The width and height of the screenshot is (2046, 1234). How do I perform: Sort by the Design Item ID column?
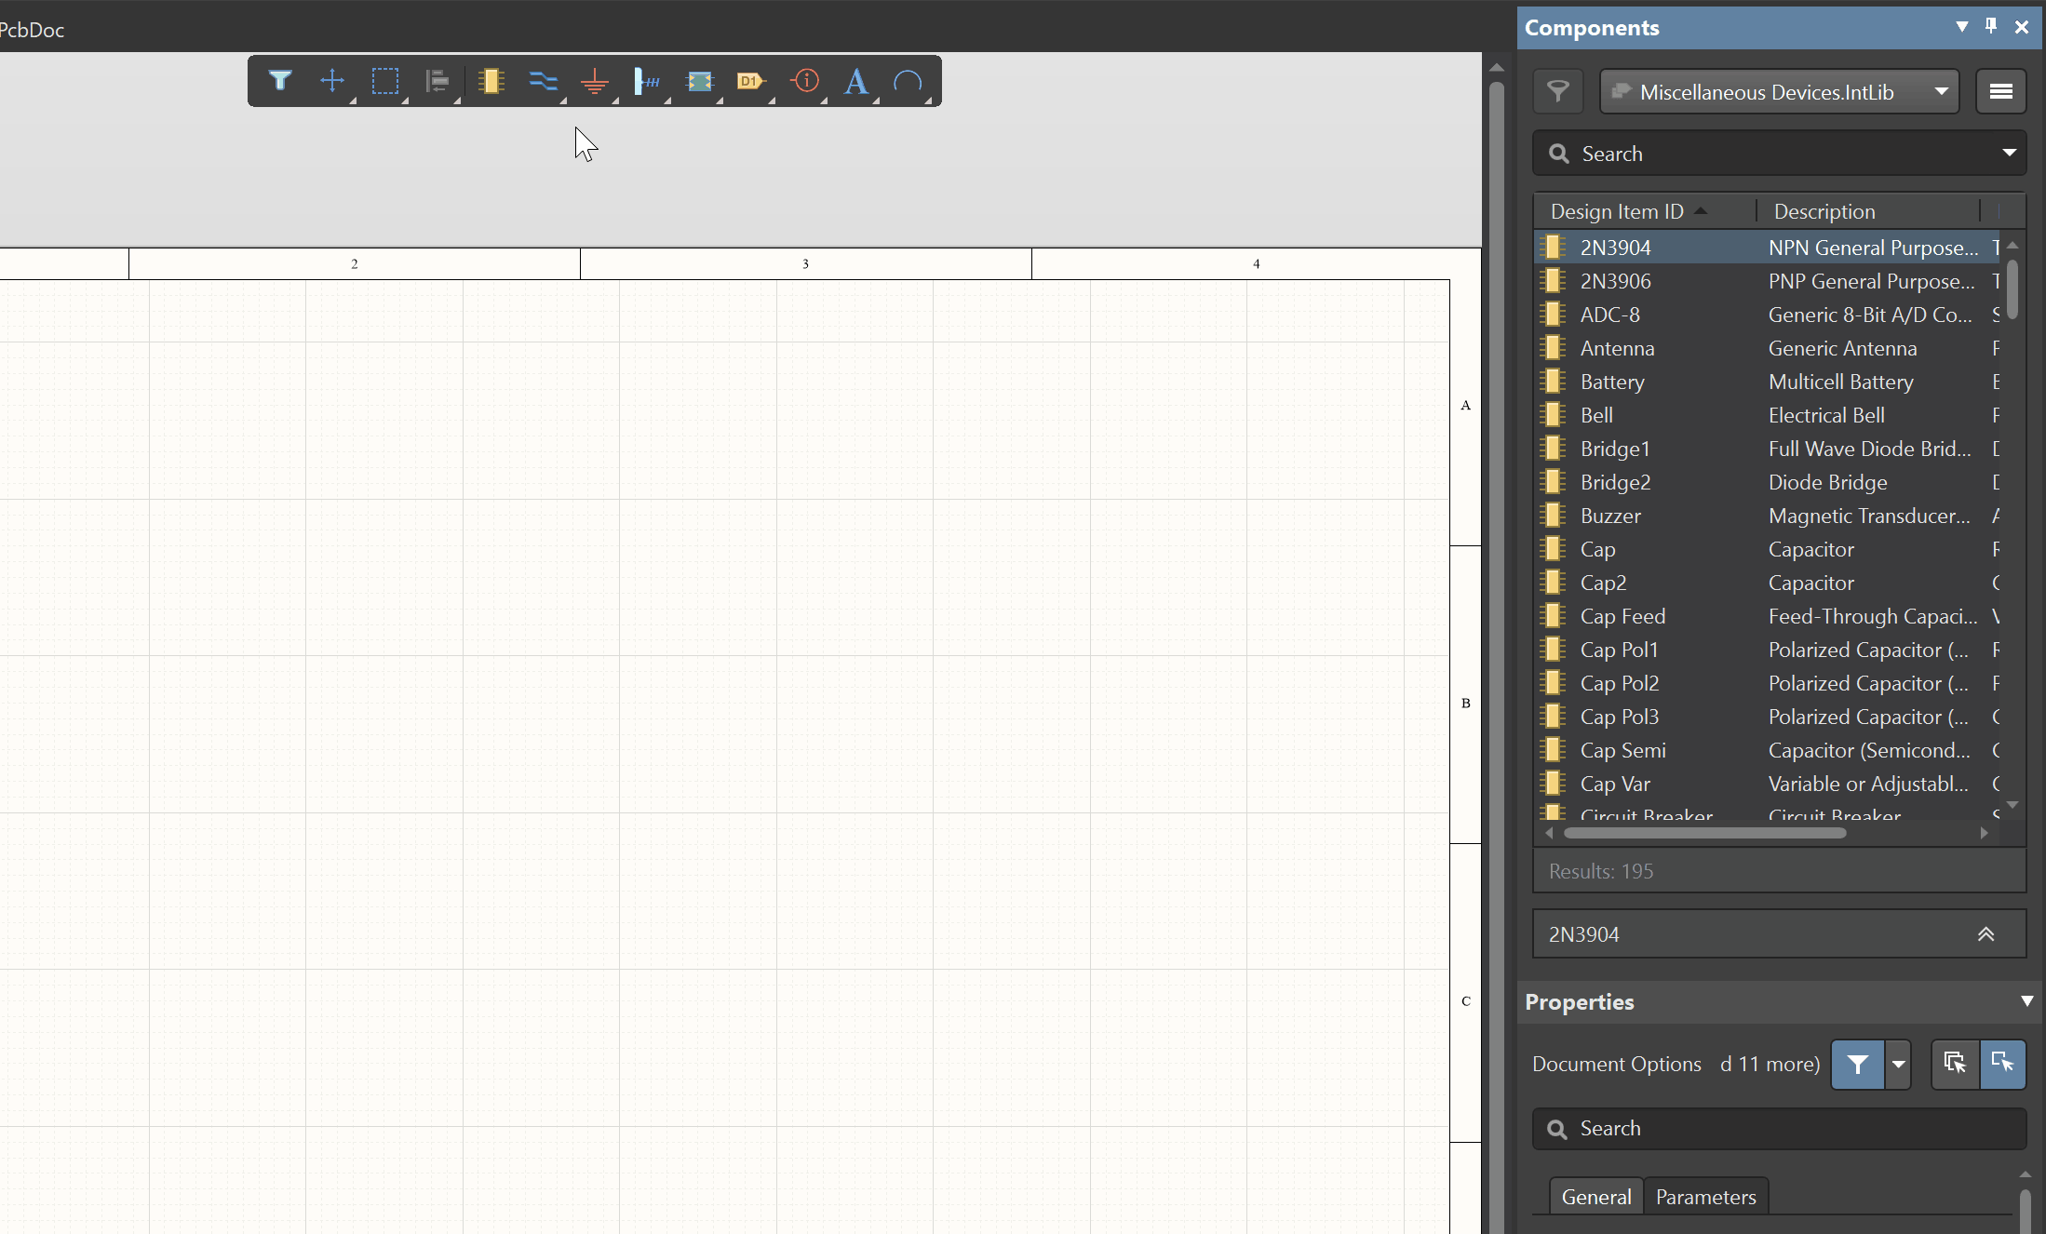pyautogui.click(x=1617, y=211)
